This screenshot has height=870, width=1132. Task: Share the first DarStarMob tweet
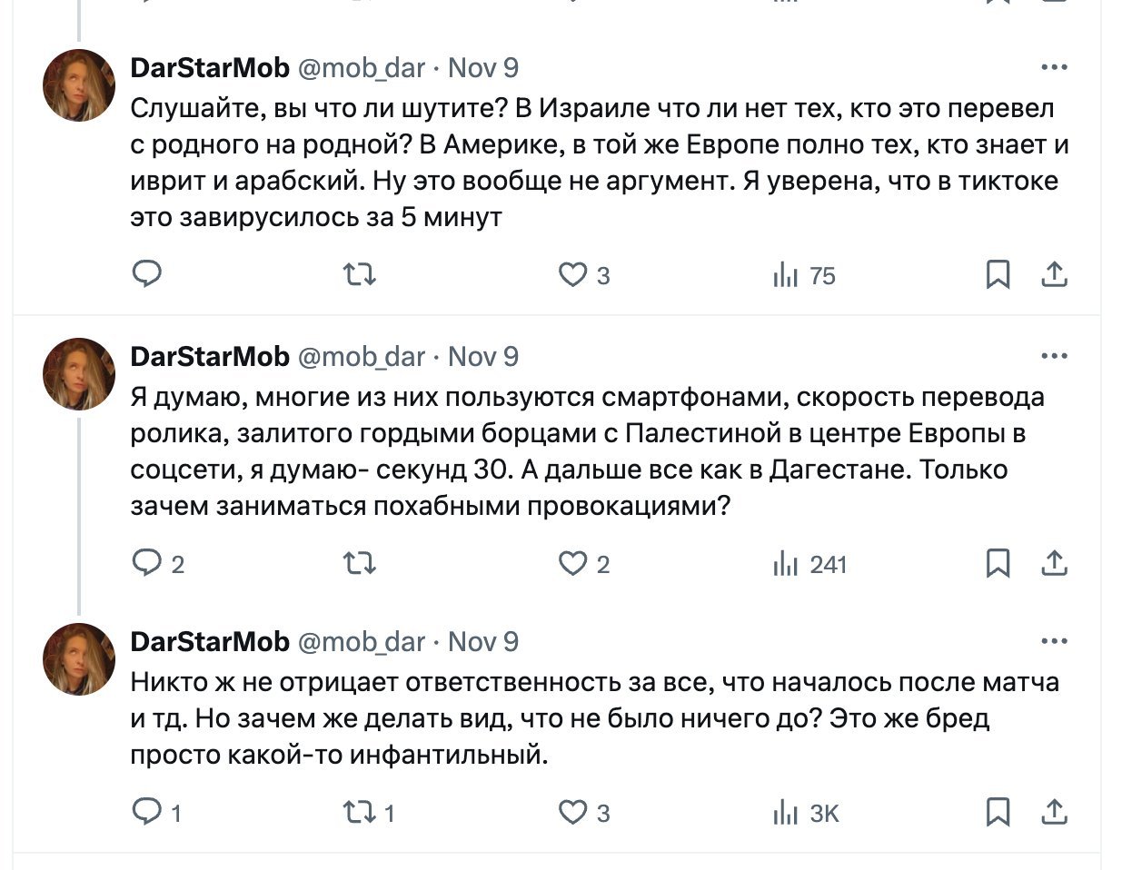point(1054,274)
